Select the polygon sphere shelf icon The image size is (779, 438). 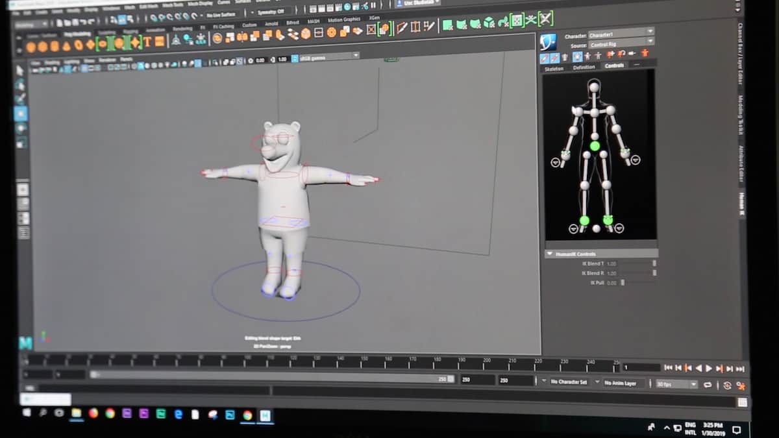pos(31,47)
